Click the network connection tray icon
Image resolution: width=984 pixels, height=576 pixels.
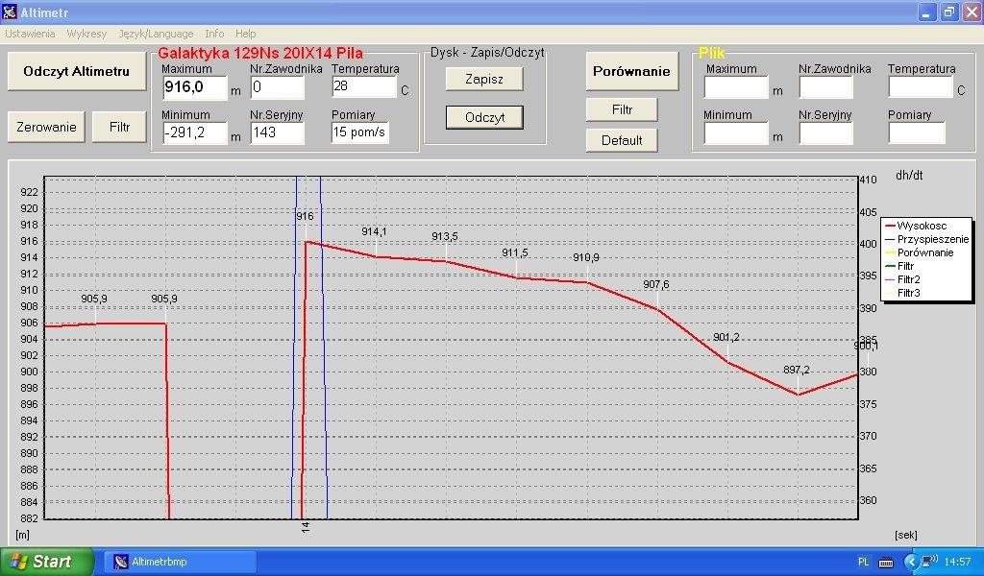click(929, 562)
